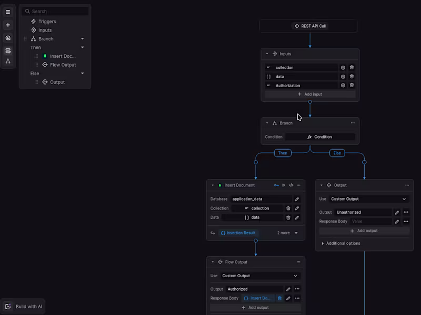Click the branch icon in the left toolbar
This screenshot has width=421, height=315.
point(8,60)
